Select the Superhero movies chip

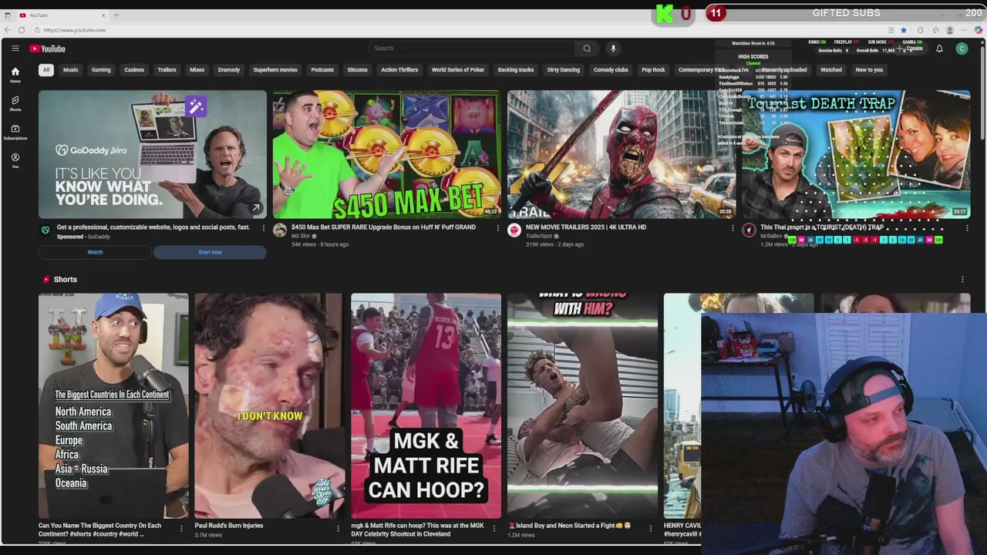point(275,70)
